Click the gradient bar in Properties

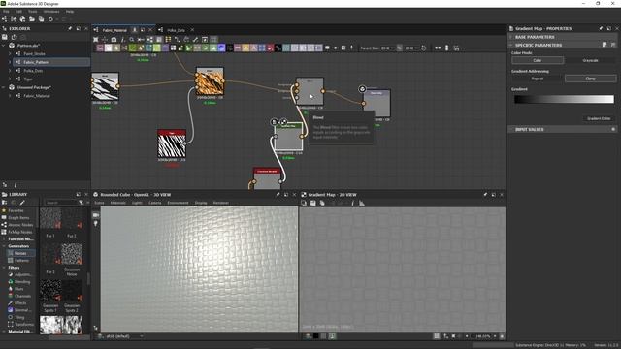[x=564, y=99]
